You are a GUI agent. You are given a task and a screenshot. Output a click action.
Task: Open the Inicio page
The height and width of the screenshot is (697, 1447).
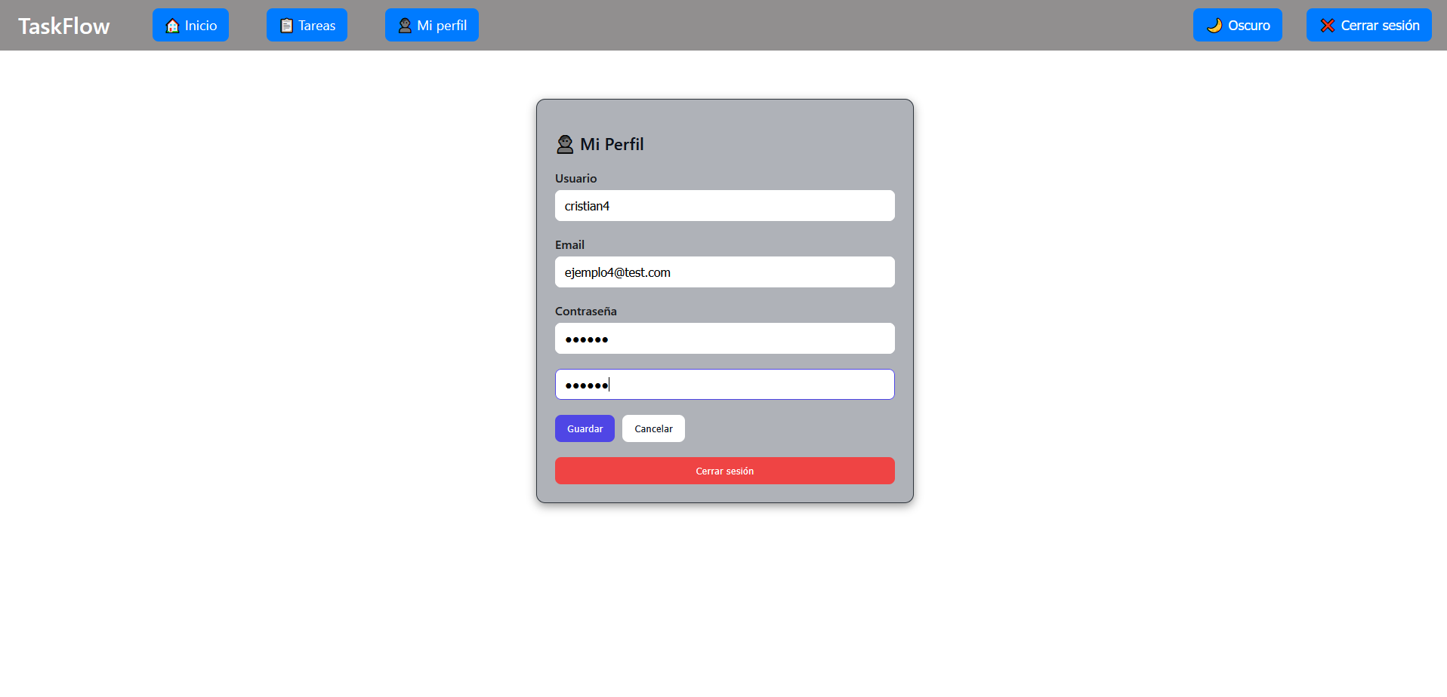point(190,26)
